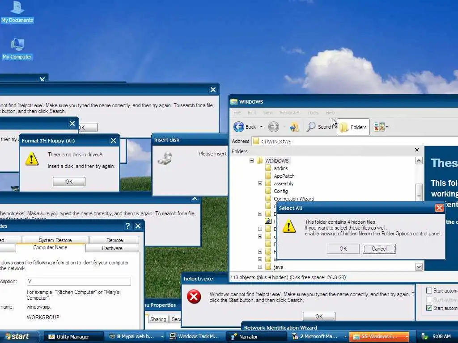Click the address bar showing C:\WINDOWS
458x343 pixels.
coord(355,142)
